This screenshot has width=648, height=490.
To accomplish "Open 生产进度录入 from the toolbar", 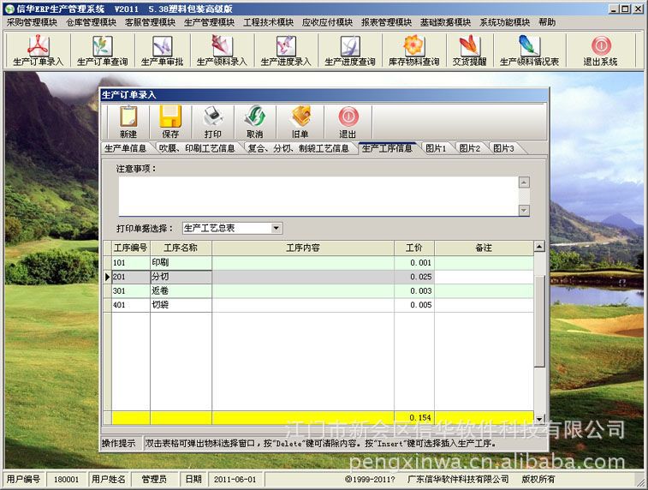I will pos(286,51).
